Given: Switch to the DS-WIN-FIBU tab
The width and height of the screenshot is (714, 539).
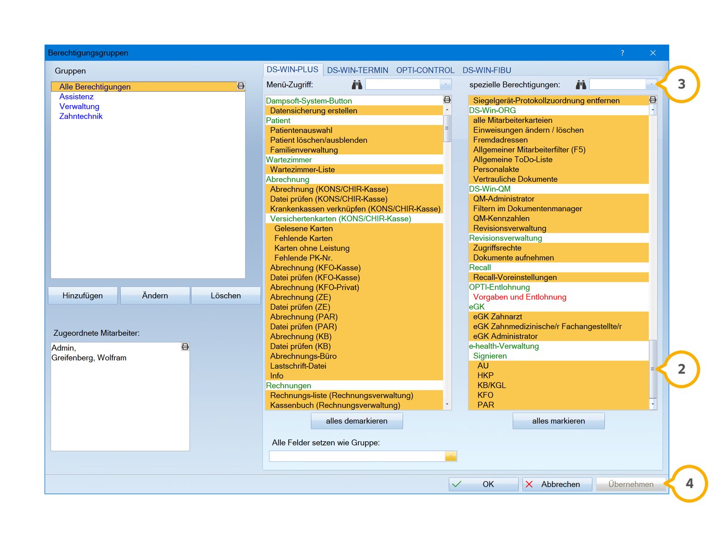Looking at the screenshot, I should click(487, 70).
